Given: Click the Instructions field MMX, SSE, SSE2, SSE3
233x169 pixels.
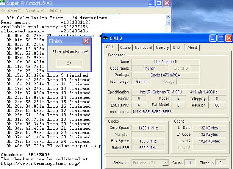Looking at the screenshot, I should (x=179, y=112).
